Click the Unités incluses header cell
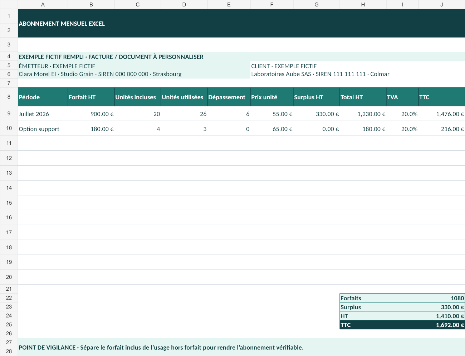This screenshot has width=465, height=356. 138,97
